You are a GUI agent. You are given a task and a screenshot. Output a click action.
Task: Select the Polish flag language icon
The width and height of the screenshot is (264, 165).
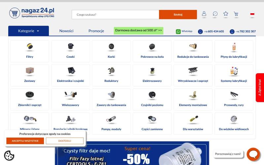pyautogui.click(x=252, y=14)
